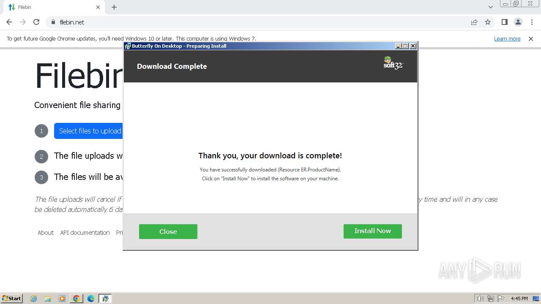Open Microsoft Edge from the taskbar
Image resolution: width=541 pixels, height=304 pixels.
91,299
